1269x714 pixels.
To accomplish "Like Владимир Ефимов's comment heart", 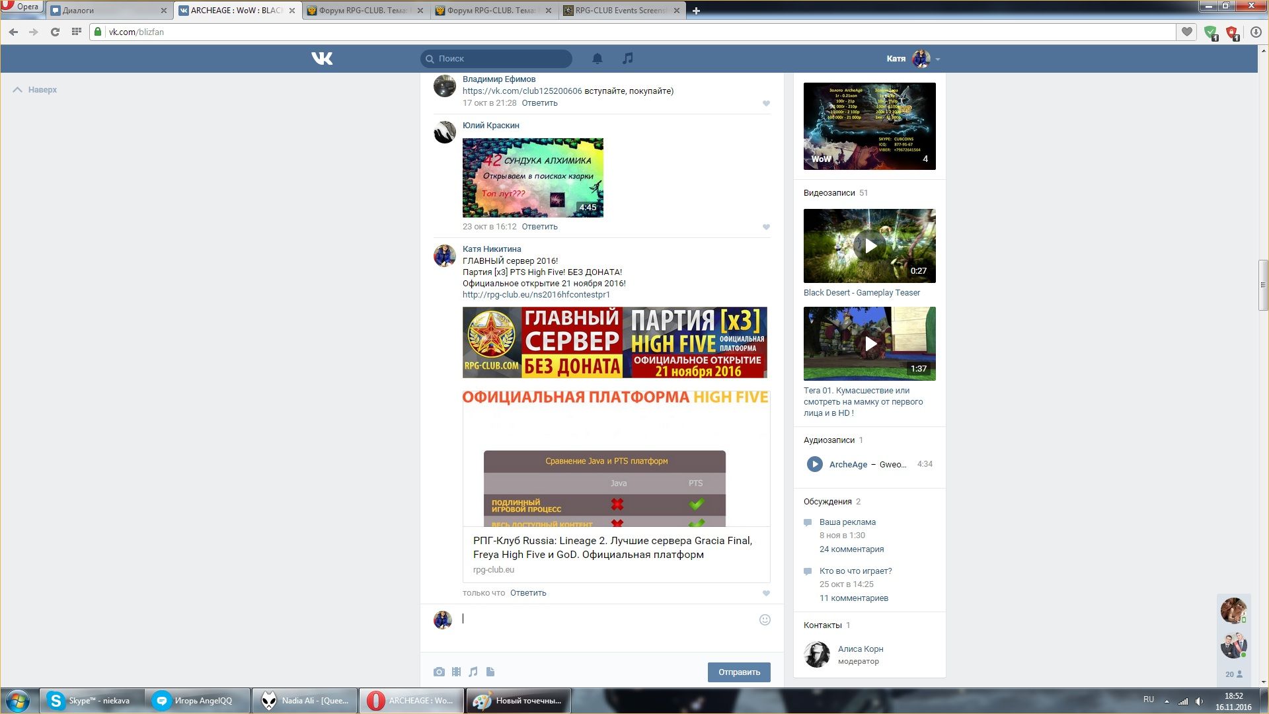I will pyautogui.click(x=766, y=103).
